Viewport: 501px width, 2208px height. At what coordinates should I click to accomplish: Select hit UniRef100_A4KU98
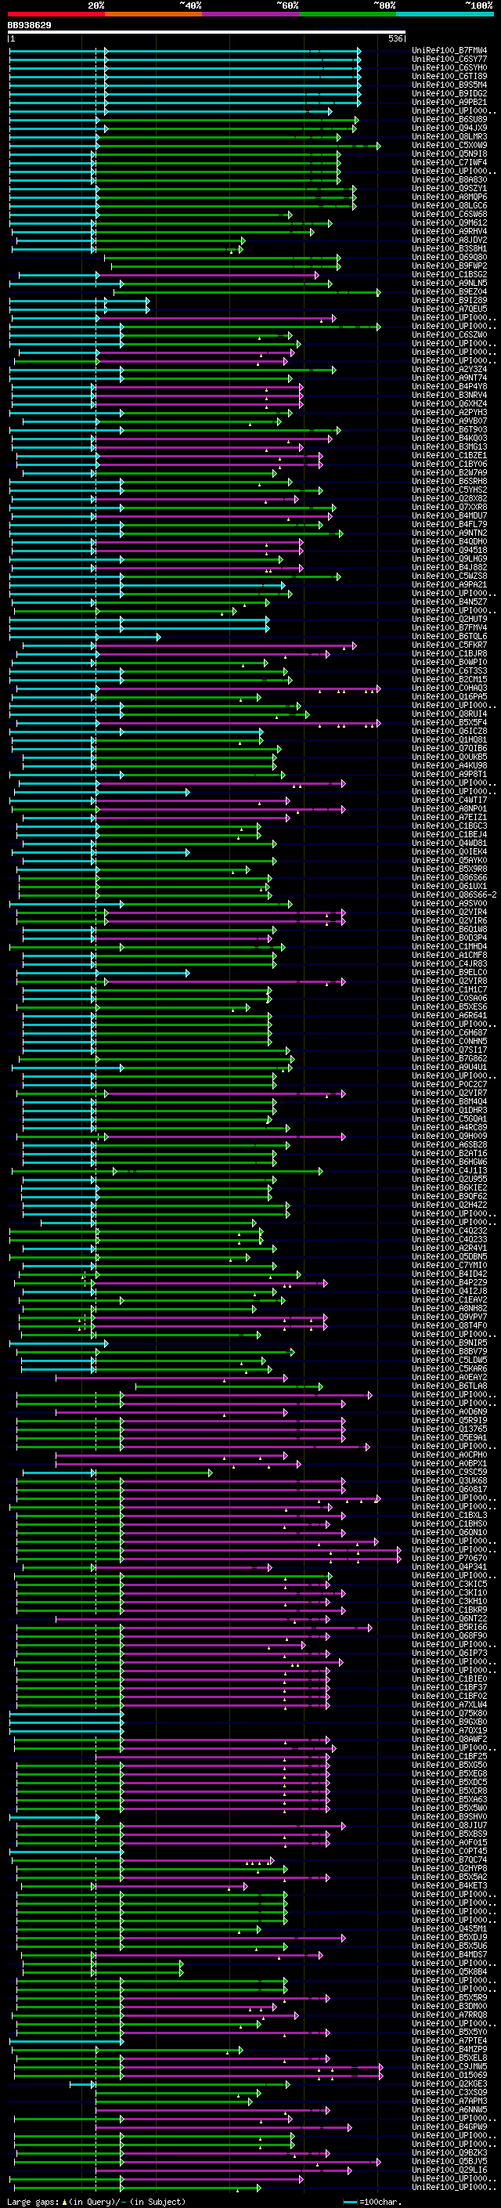(x=449, y=765)
